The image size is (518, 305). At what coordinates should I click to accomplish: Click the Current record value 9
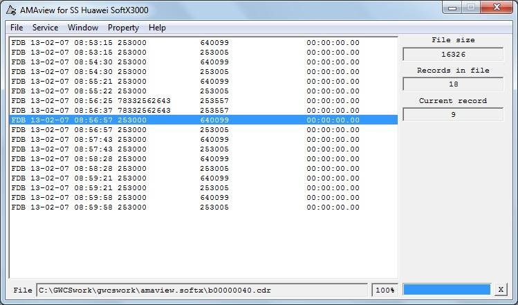(453, 114)
